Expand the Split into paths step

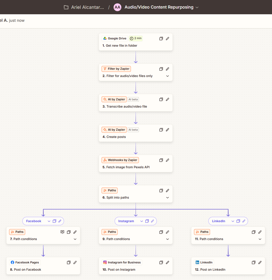168,198
